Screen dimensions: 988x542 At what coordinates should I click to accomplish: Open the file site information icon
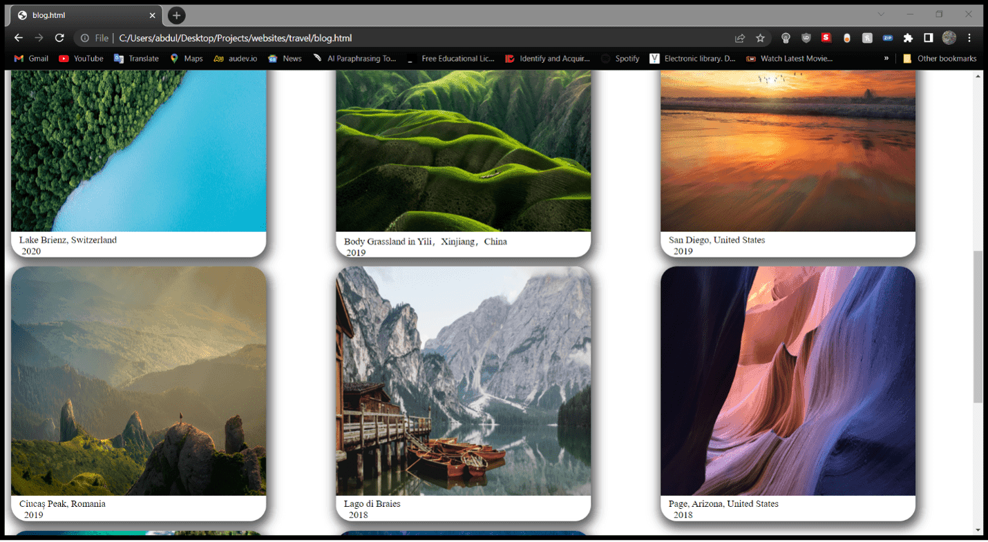click(x=85, y=38)
